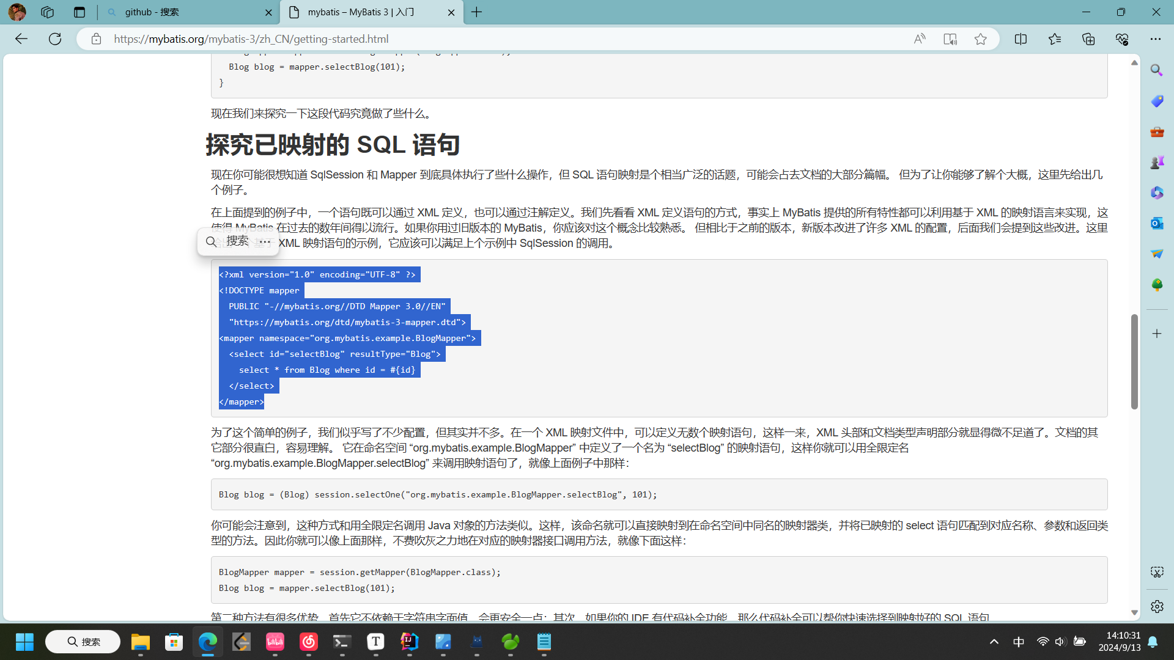
Task: Click the search button in the selection popup
Action: (x=227, y=241)
